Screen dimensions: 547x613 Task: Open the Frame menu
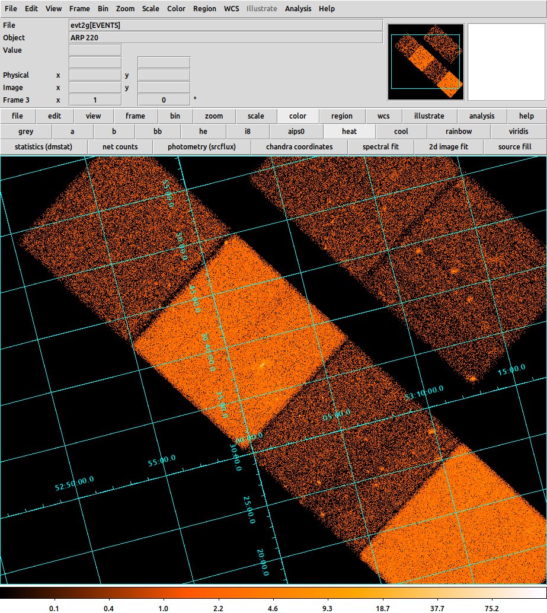pyautogui.click(x=79, y=9)
